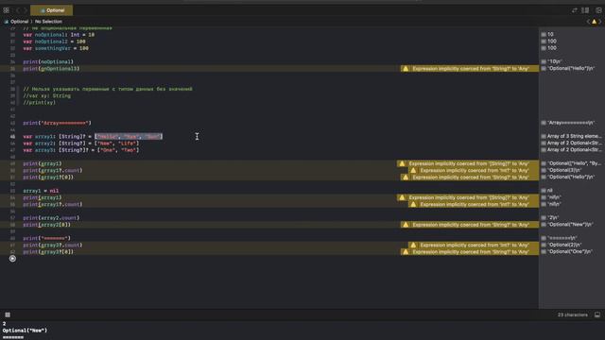Add editor on right icon

tap(598, 10)
